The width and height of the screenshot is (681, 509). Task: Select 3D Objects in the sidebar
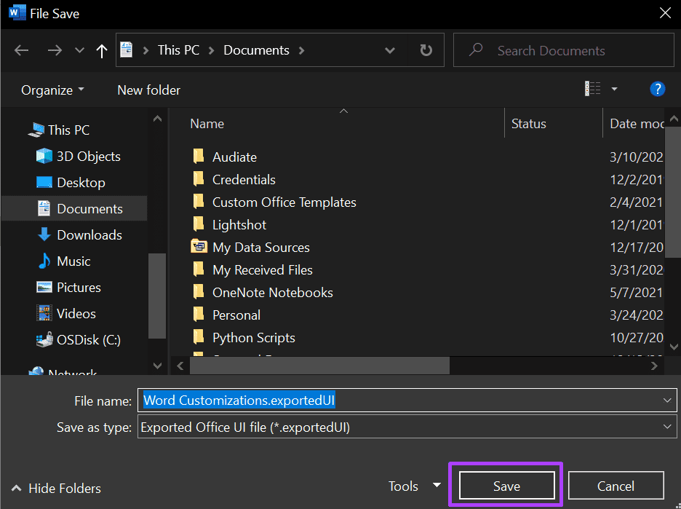click(88, 156)
